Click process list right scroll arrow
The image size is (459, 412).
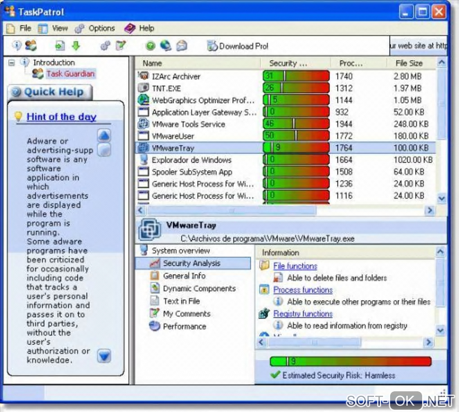(430, 210)
